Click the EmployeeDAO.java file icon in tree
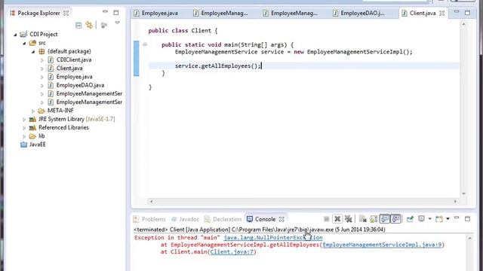 pos(51,85)
